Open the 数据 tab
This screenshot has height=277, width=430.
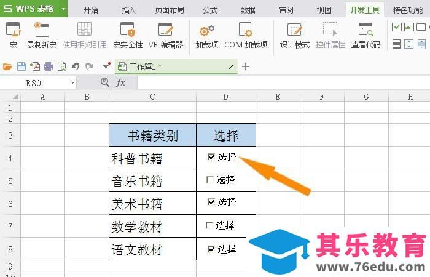tap(248, 10)
